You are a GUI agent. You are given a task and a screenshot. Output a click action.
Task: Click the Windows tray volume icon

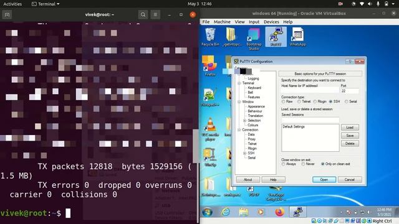pyautogui.click(x=368, y=212)
